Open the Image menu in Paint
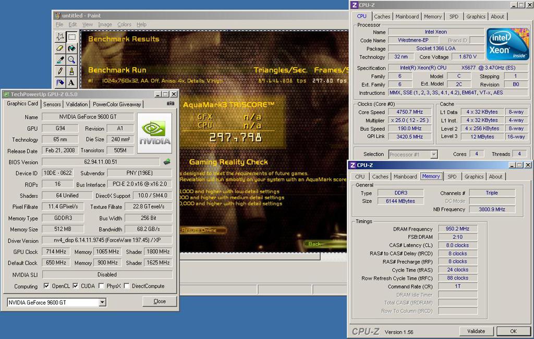534x339 pixels. click(x=105, y=25)
